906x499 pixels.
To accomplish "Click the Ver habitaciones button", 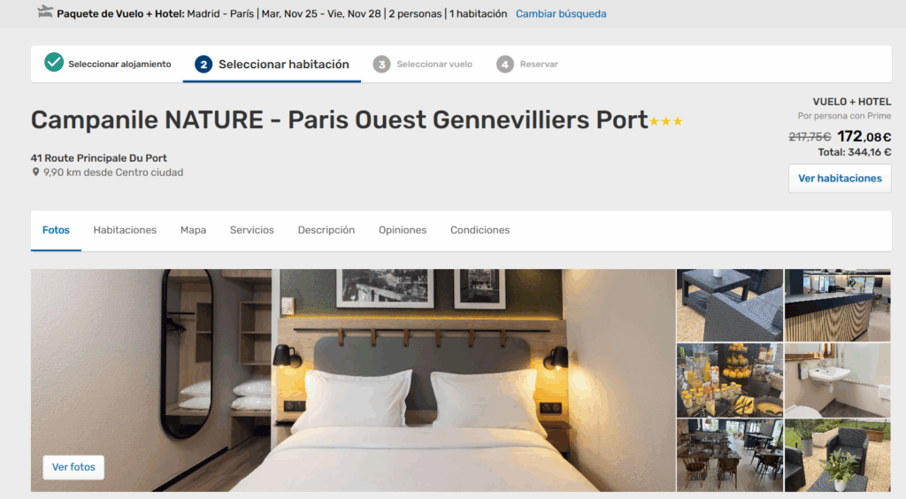I will pos(840,179).
